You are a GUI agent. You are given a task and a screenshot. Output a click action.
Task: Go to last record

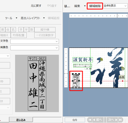(x=121, y=120)
